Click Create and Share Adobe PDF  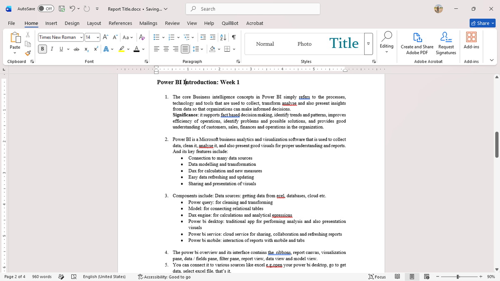(x=417, y=43)
